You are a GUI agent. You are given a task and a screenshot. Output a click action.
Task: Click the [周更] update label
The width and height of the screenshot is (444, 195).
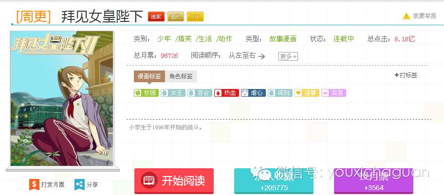pos(34,17)
